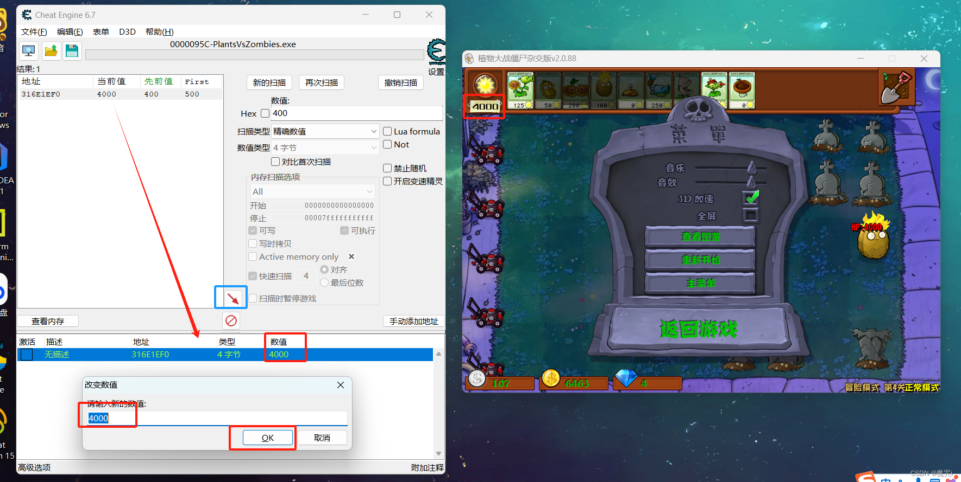Open the 文件(F) menu
The image size is (961, 482).
coord(34,32)
